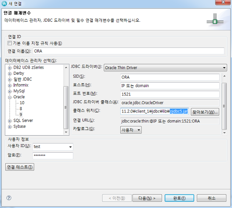This screenshot has height=208, width=232.
Task: Open the JDBC driver dropdown Oracle Thin Driver
Action: coord(165,68)
